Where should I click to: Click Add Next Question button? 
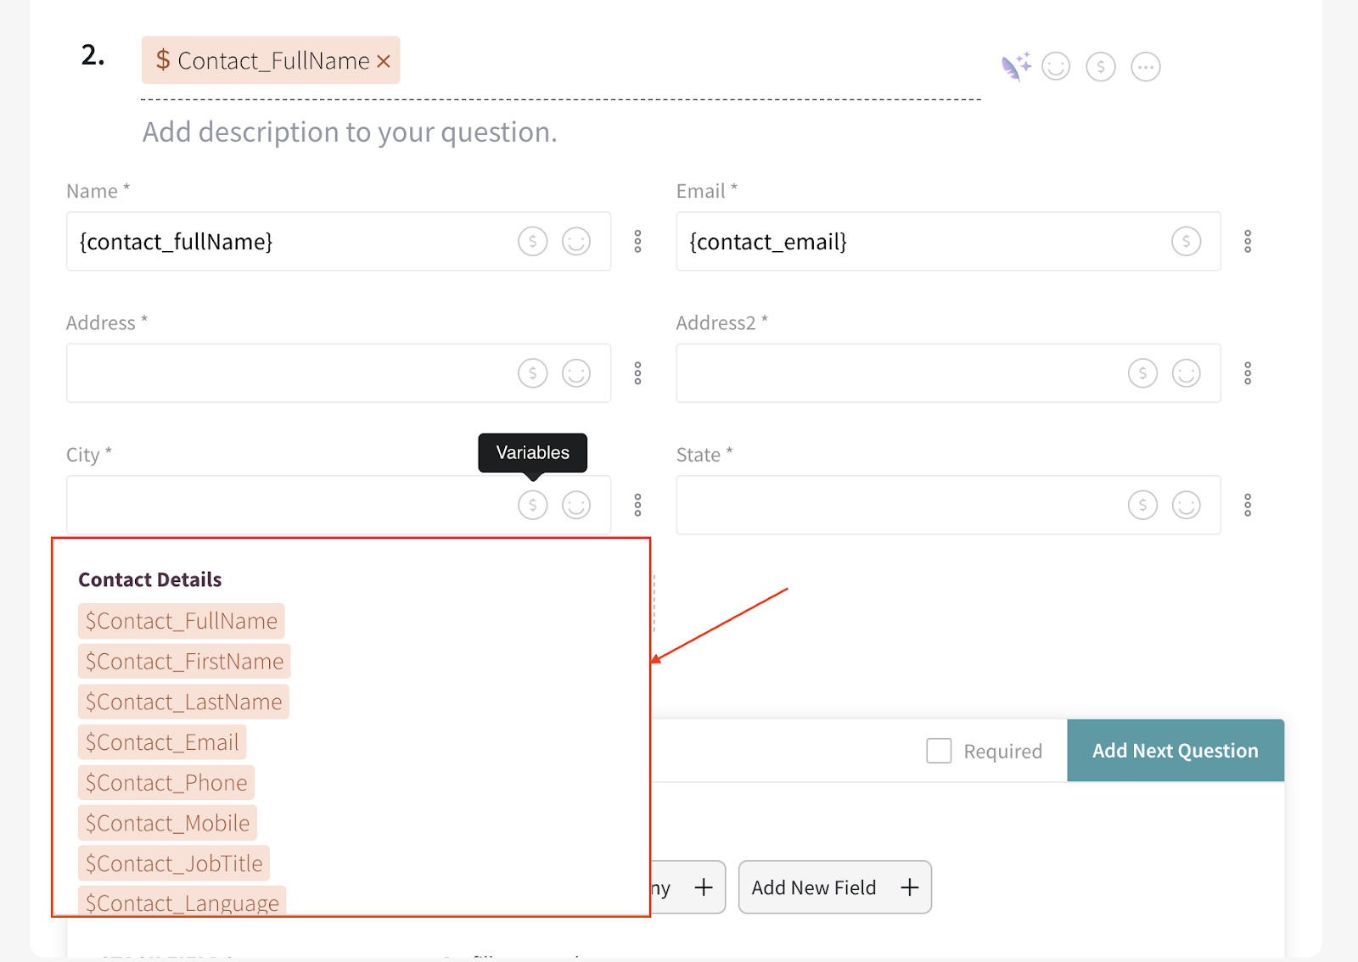[1175, 751]
